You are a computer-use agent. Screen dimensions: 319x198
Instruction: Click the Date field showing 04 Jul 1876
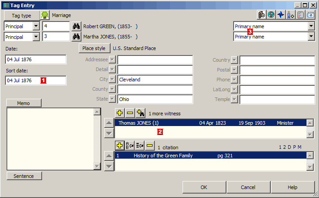[36, 59]
